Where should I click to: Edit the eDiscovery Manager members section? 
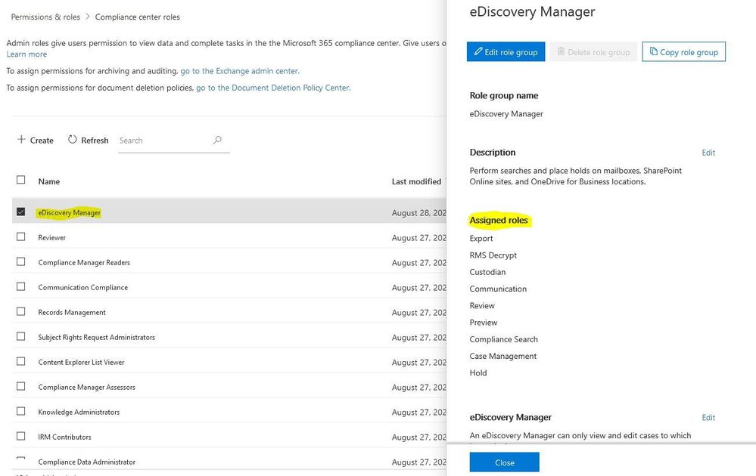708,417
